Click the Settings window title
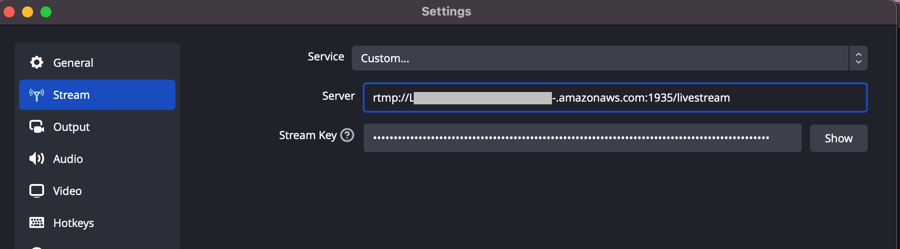Image resolution: width=900 pixels, height=249 pixels. (x=446, y=11)
